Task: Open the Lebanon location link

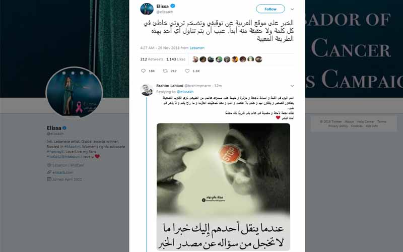Action: point(197,48)
